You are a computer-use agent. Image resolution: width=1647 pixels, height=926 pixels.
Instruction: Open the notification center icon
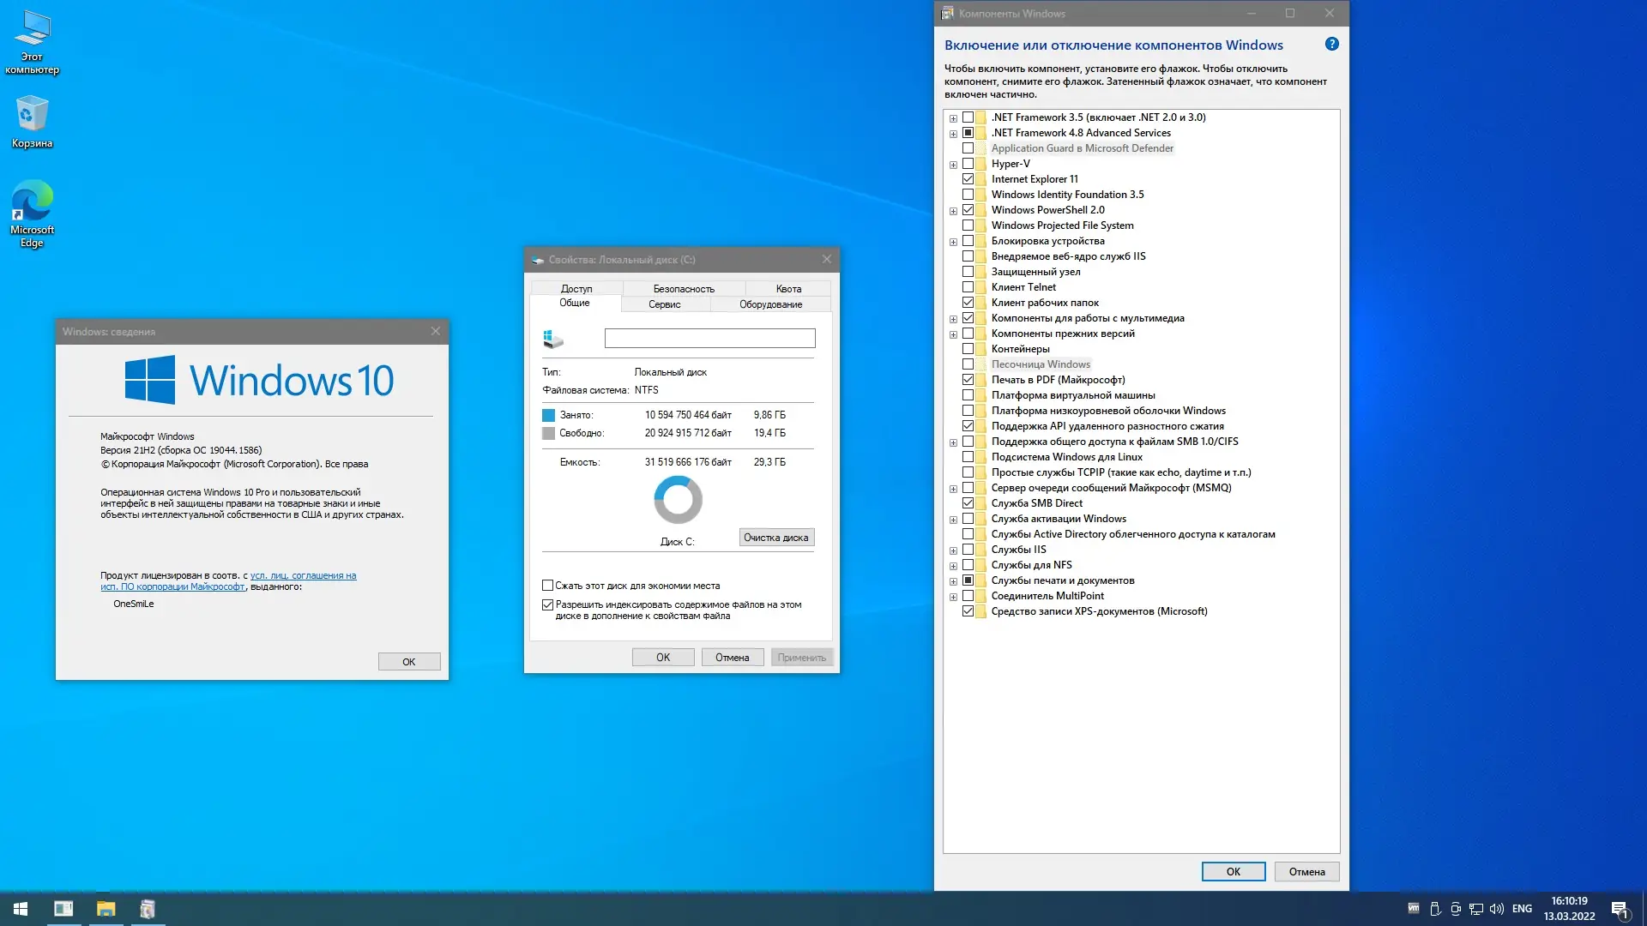[x=1620, y=909]
